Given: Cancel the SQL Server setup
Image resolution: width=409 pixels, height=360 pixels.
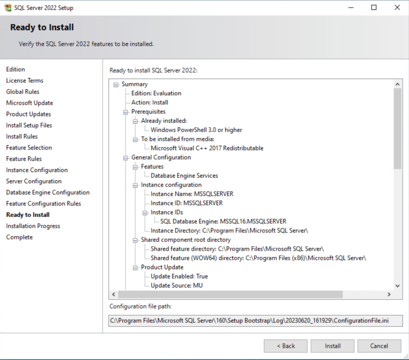Looking at the screenshot, I should (x=379, y=346).
